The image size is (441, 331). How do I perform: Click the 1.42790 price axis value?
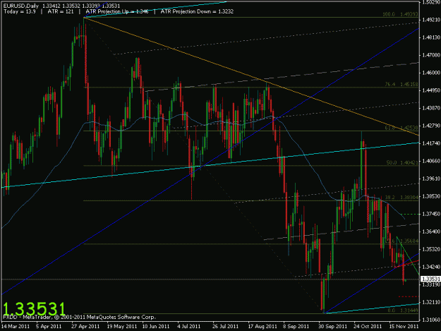point(431,126)
